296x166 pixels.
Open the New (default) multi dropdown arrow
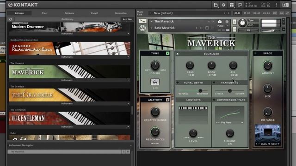click(x=151, y=13)
